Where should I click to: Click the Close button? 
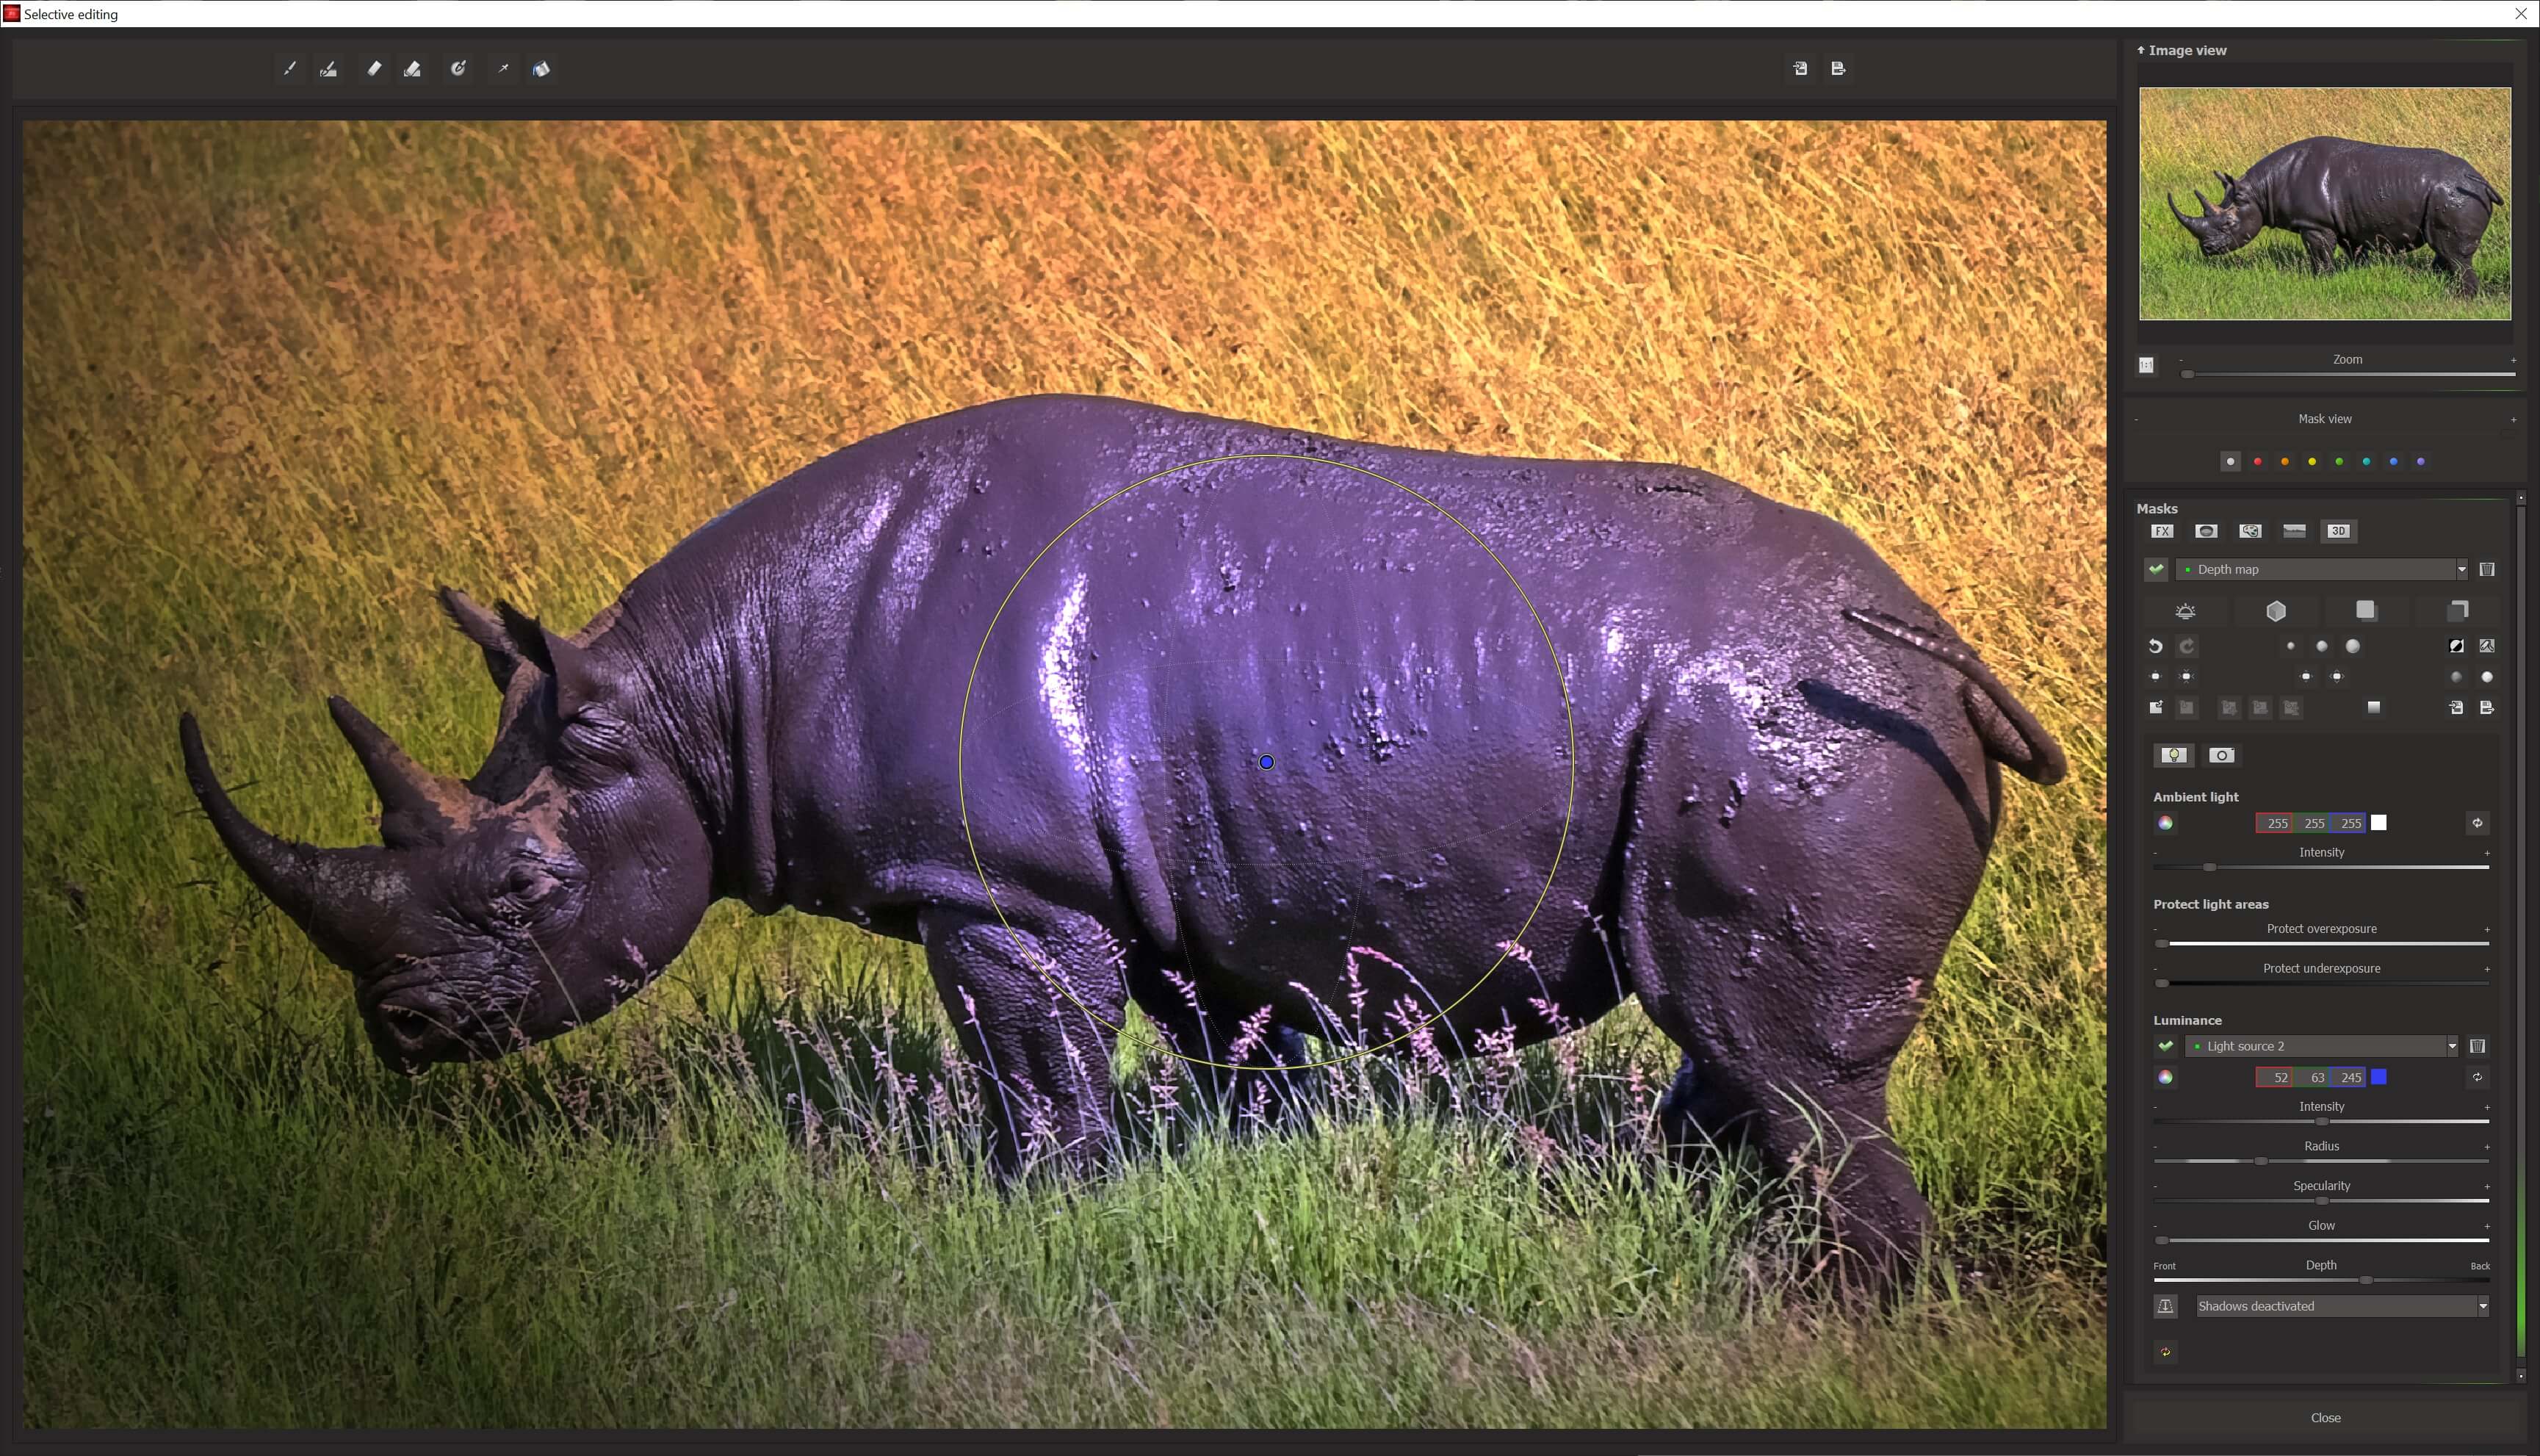(x=2325, y=1418)
